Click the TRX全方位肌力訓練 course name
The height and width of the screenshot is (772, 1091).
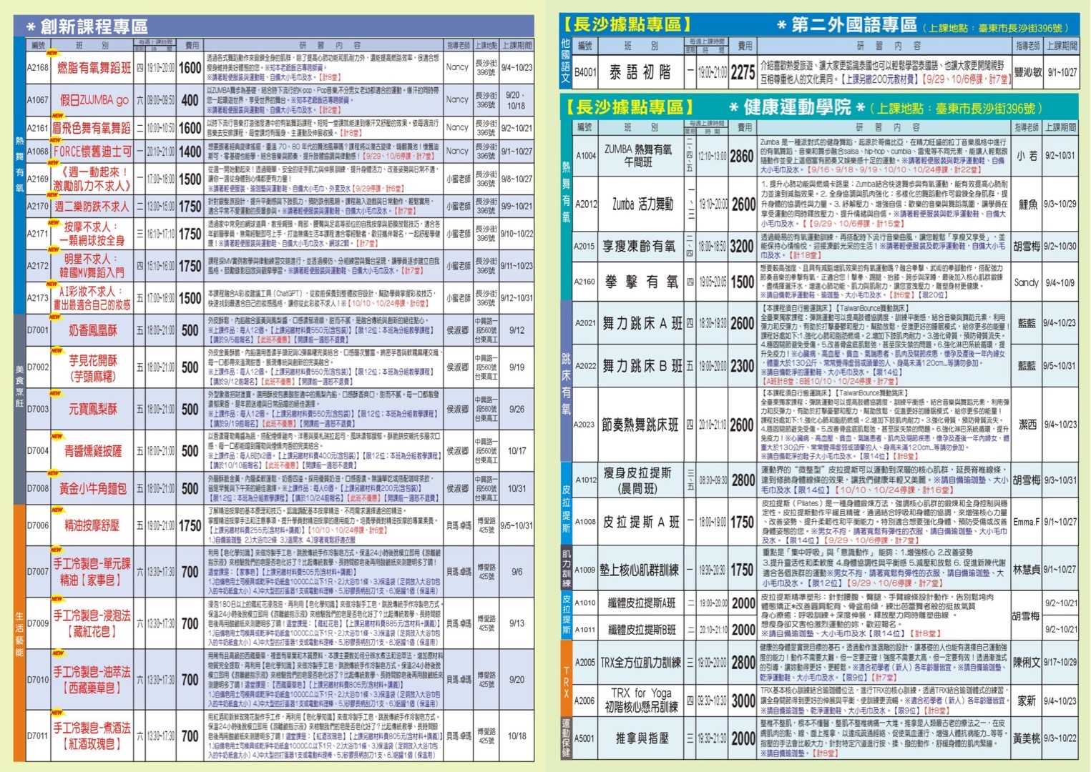pyautogui.click(x=640, y=663)
